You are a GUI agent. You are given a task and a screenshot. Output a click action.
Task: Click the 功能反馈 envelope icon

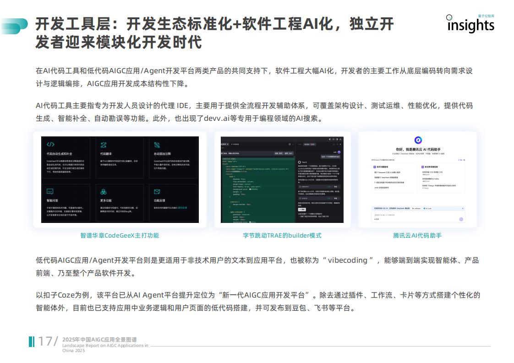[x=157, y=192]
